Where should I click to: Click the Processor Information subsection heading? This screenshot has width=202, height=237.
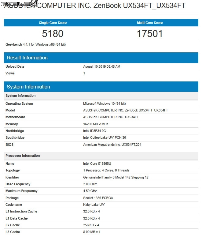click(x=23, y=156)
